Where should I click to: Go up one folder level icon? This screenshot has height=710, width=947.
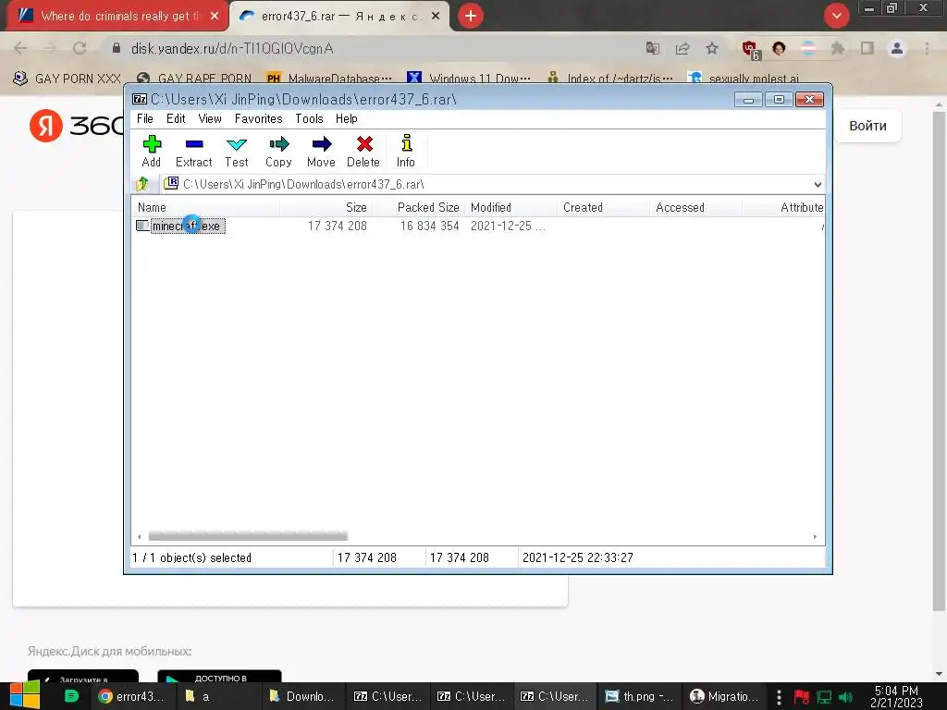142,184
